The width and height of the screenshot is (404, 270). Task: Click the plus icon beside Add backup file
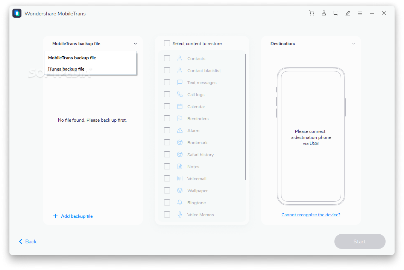[x=55, y=216]
